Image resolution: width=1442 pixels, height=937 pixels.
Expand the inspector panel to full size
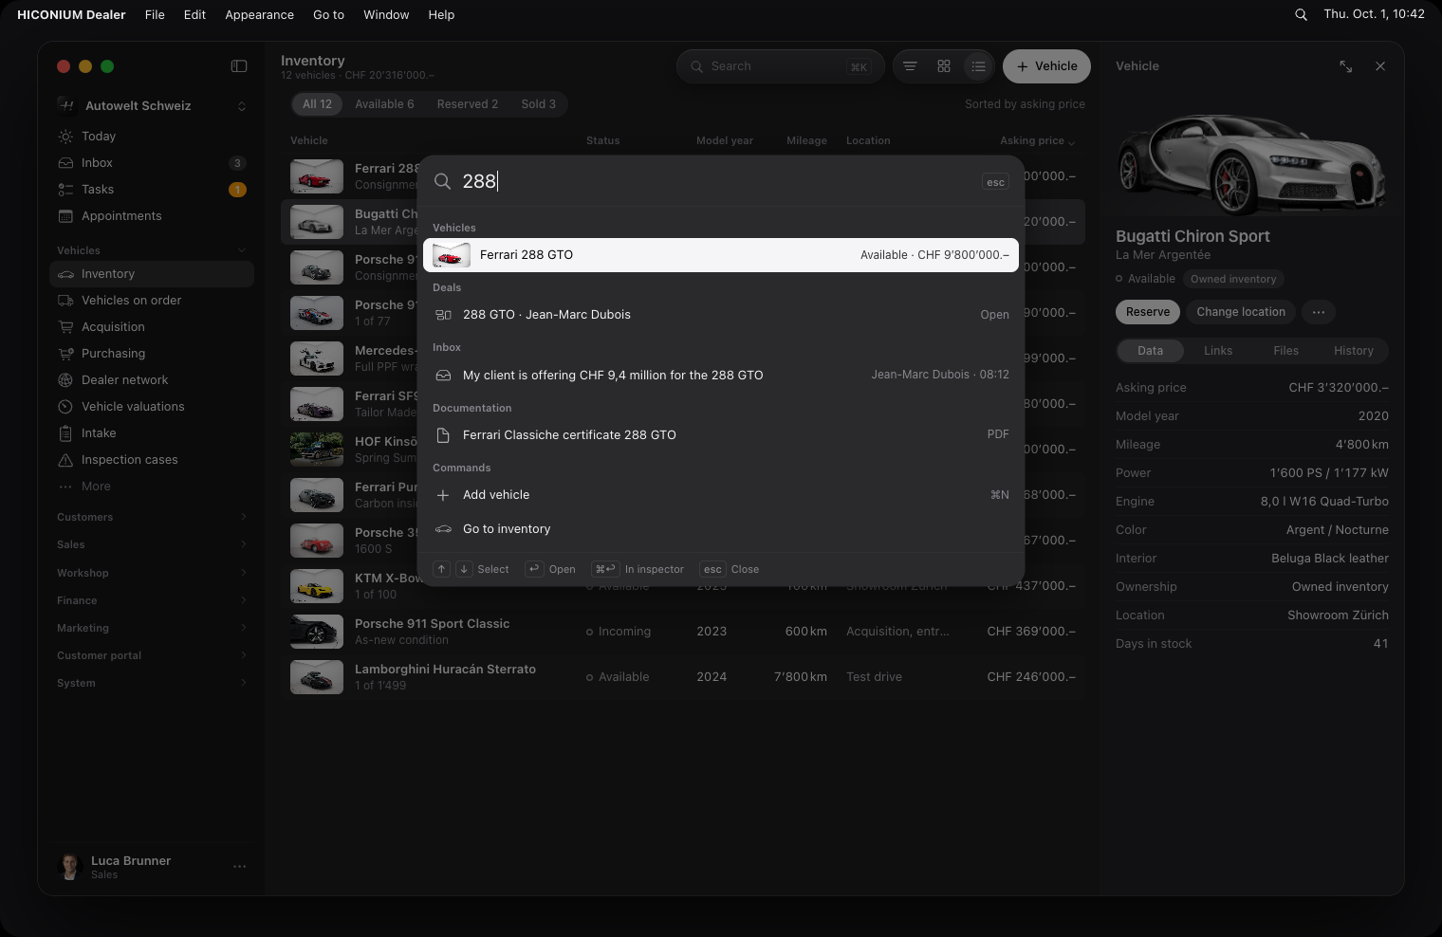click(x=1345, y=66)
